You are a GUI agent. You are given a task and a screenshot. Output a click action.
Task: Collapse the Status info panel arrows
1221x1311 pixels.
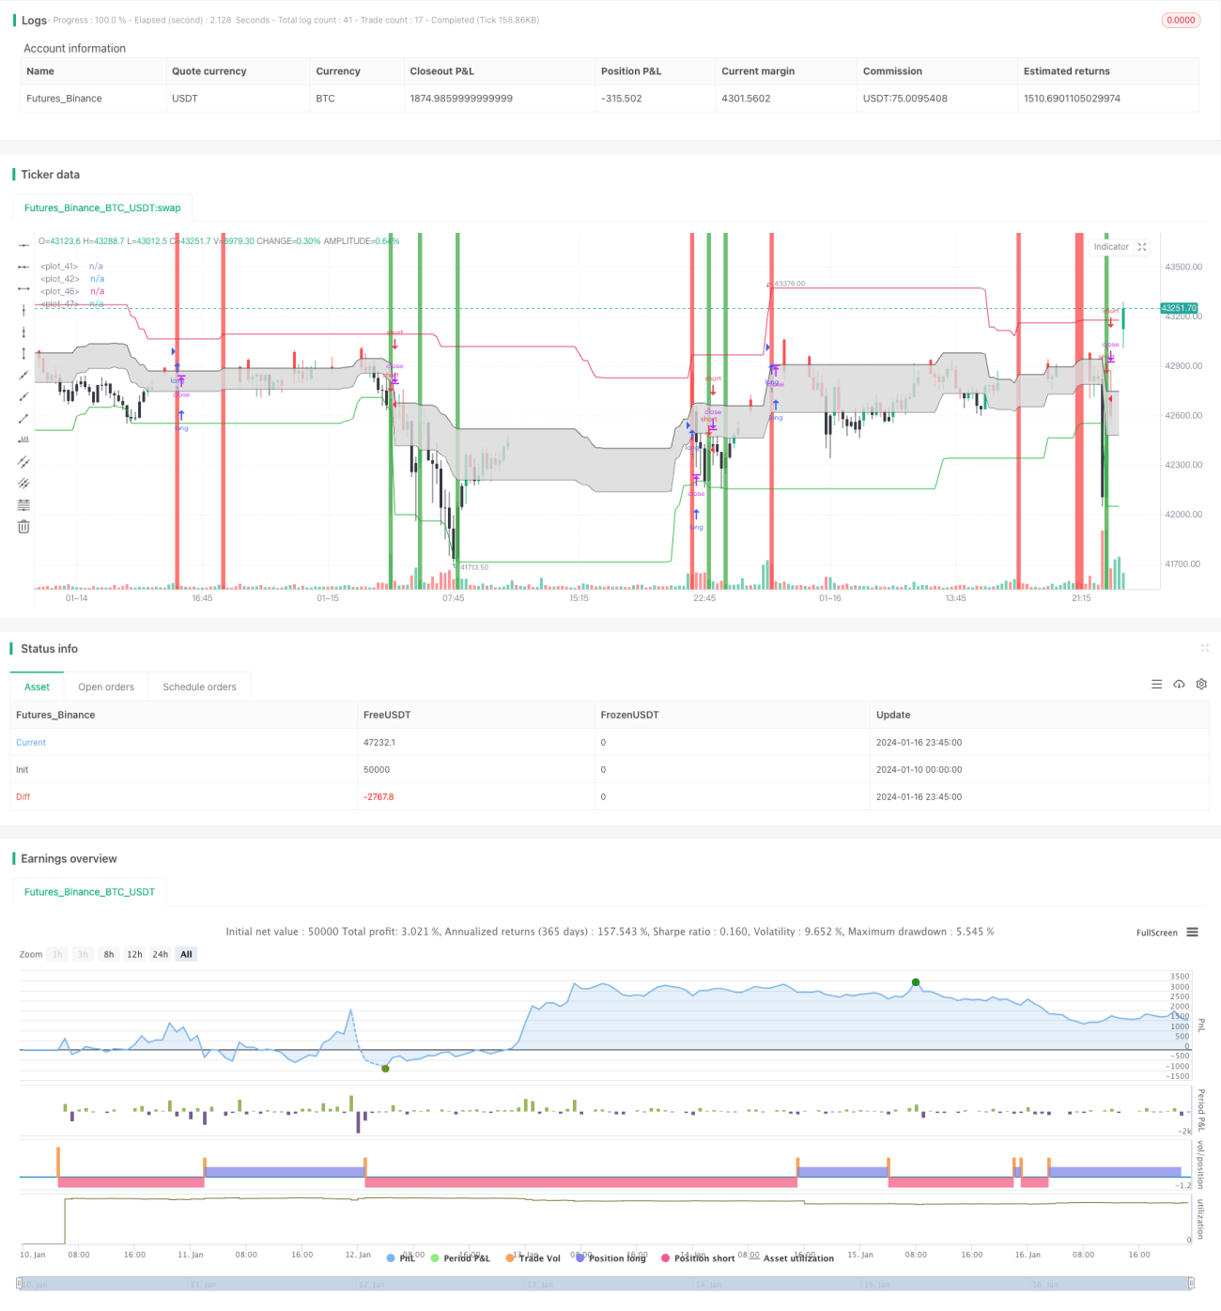click(x=1204, y=649)
